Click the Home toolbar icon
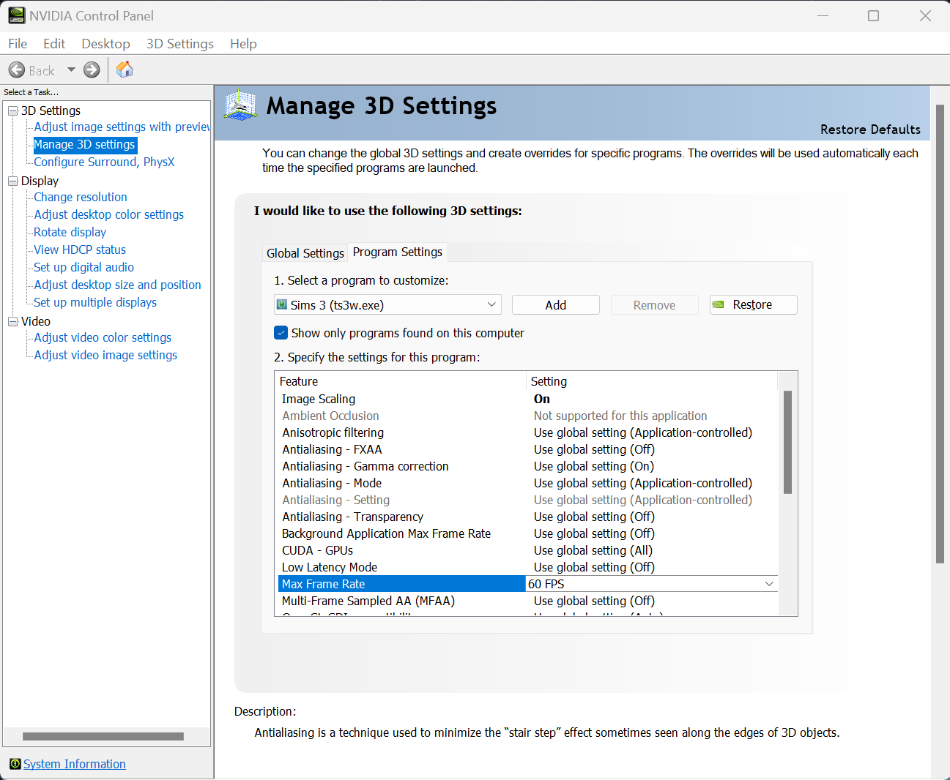The image size is (950, 780). point(125,70)
